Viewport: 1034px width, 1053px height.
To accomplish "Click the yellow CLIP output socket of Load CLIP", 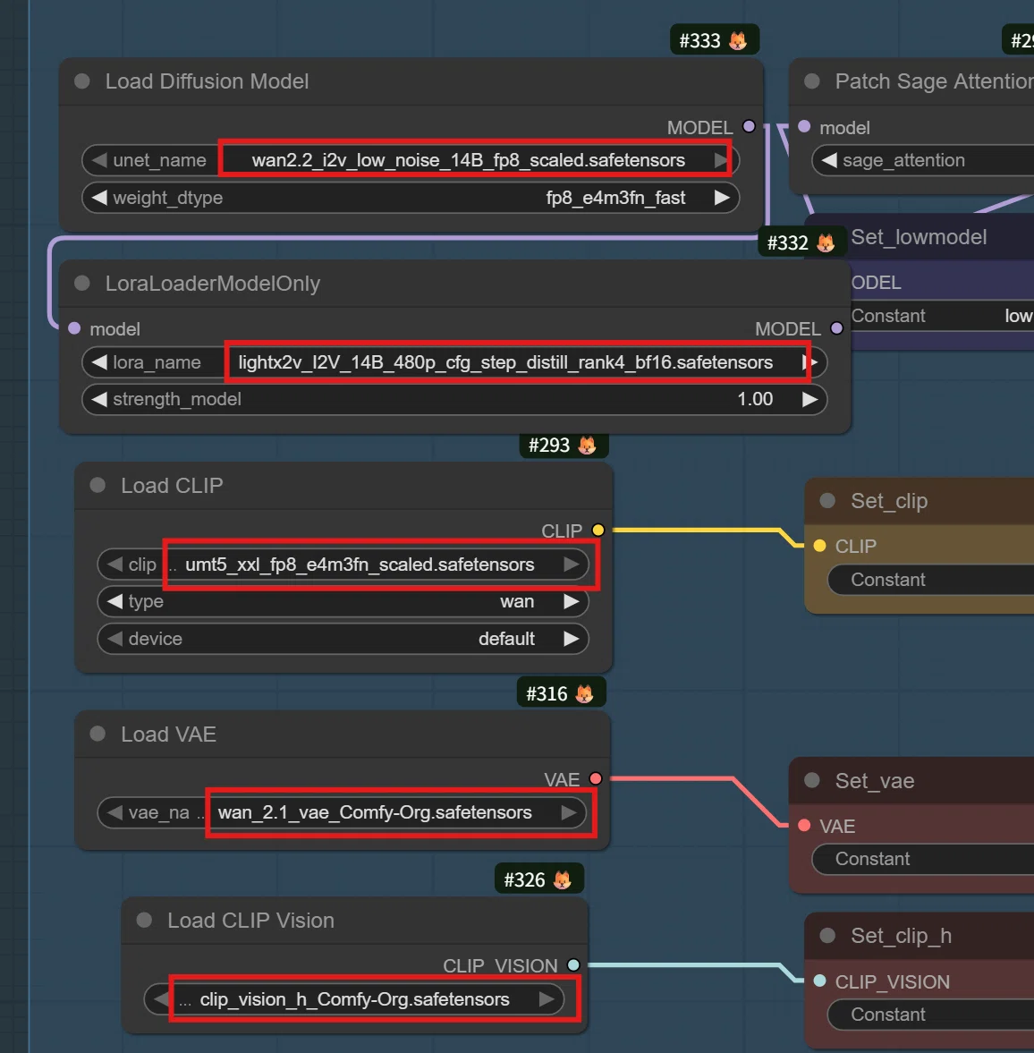I will (x=598, y=530).
